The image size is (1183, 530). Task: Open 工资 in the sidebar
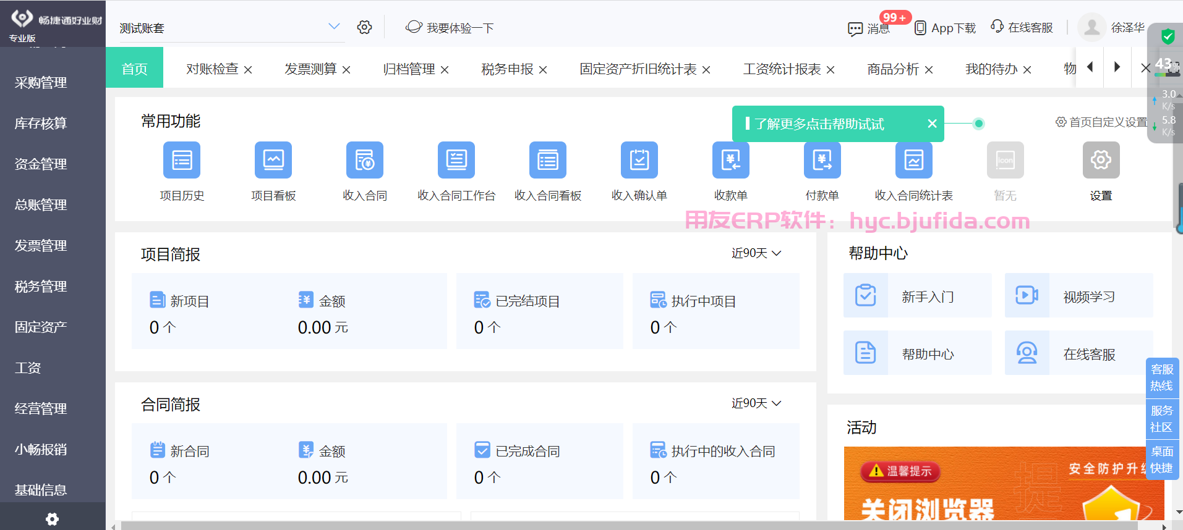[28, 368]
